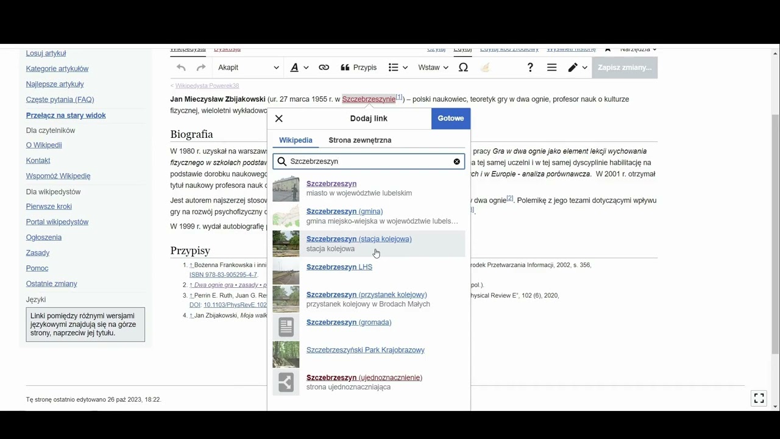Click disambiguation icon for Szczebrzeszyn (ujednoznacznienie)
The width and height of the screenshot is (780, 439).
tap(286, 382)
